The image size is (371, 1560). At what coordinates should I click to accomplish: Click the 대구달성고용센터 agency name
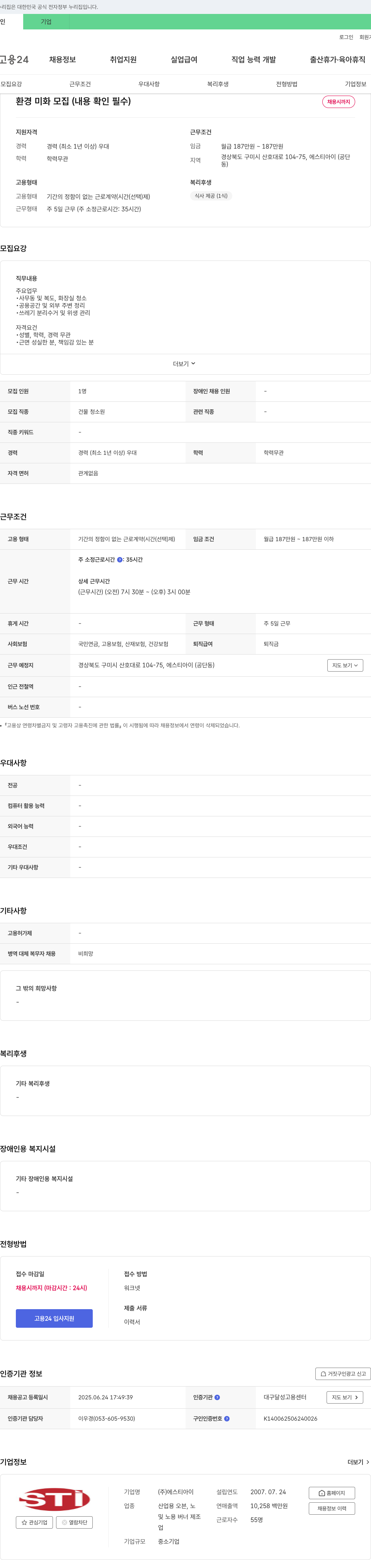pyautogui.click(x=284, y=1397)
